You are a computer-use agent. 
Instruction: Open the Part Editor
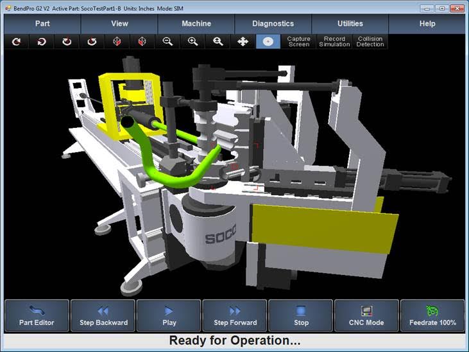click(x=37, y=316)
